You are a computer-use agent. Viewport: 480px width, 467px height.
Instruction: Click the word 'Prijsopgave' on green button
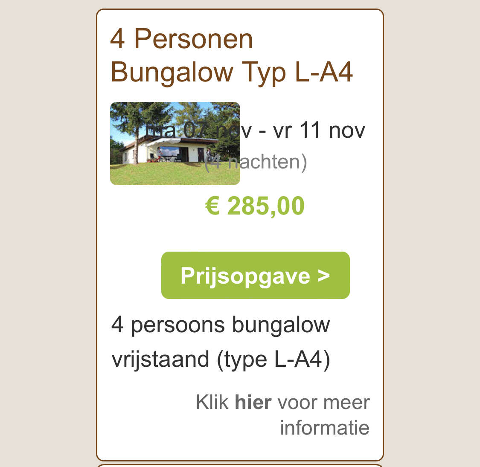point(245,275)
